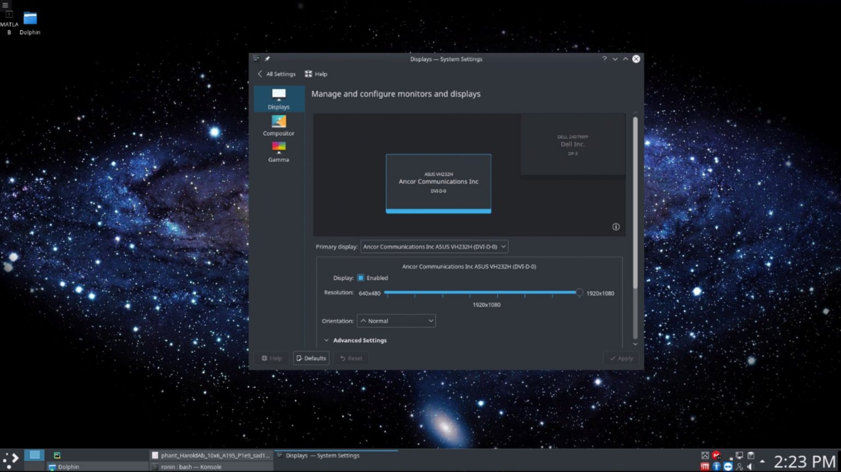
Task: Open the Displays module in the sidebar
Action: pyautogui.click(x=279, y=99)
